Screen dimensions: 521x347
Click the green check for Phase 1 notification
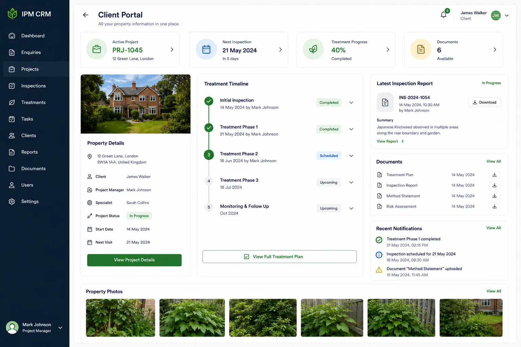[379, 240]
